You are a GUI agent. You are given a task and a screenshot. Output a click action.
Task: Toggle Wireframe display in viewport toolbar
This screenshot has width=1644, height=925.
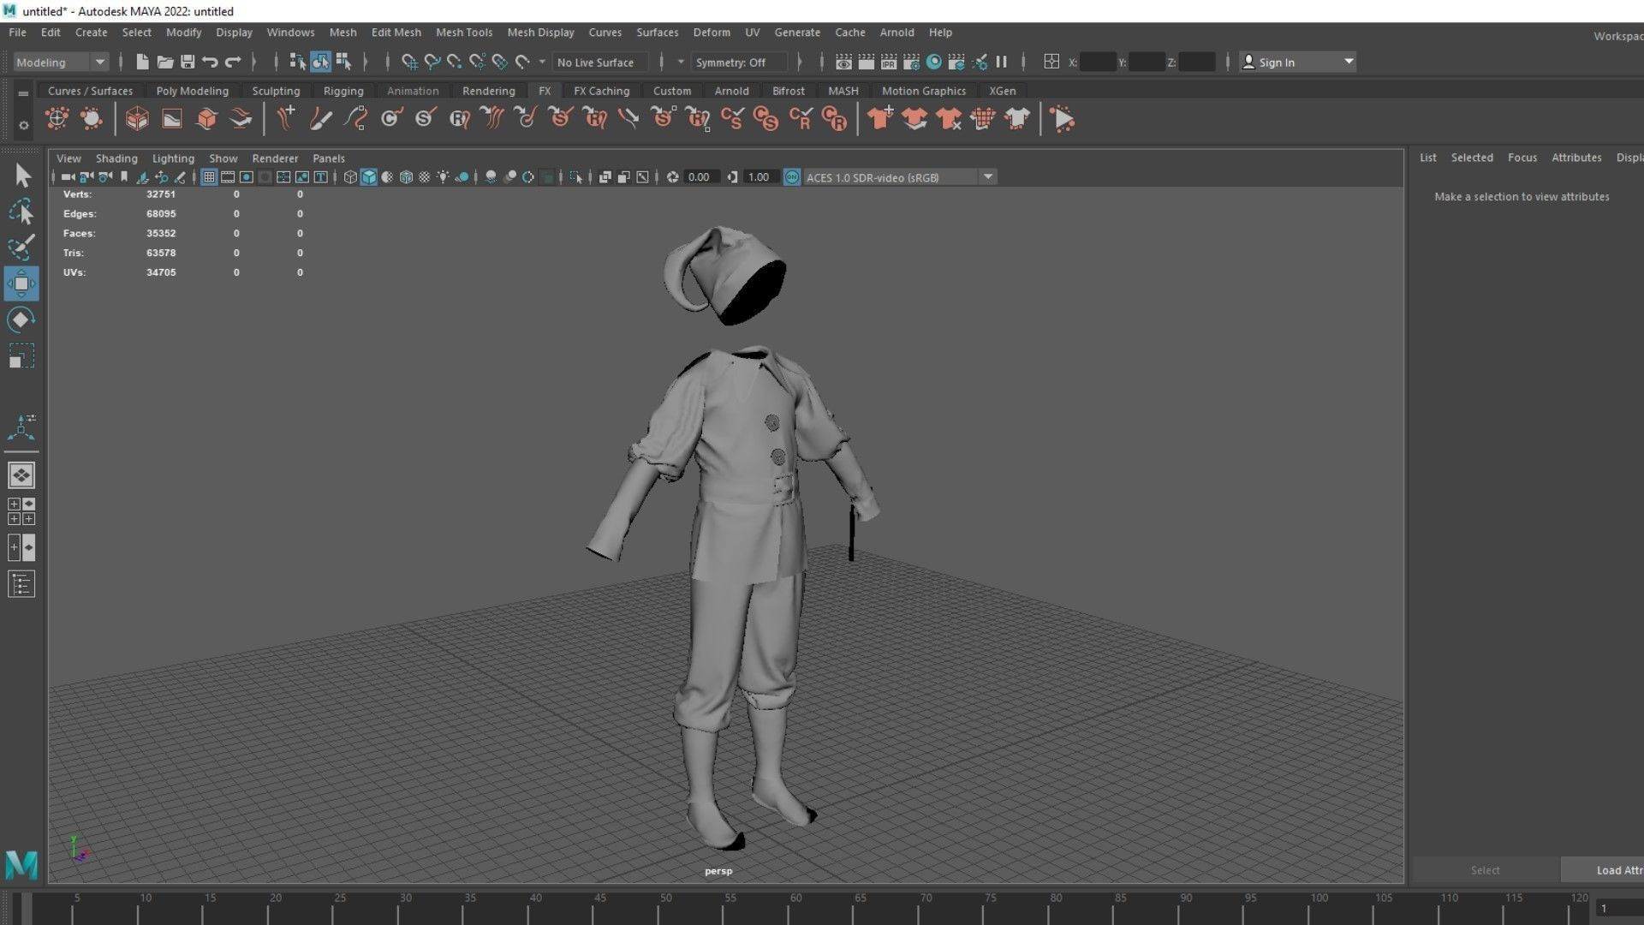[x=350, y=177]
